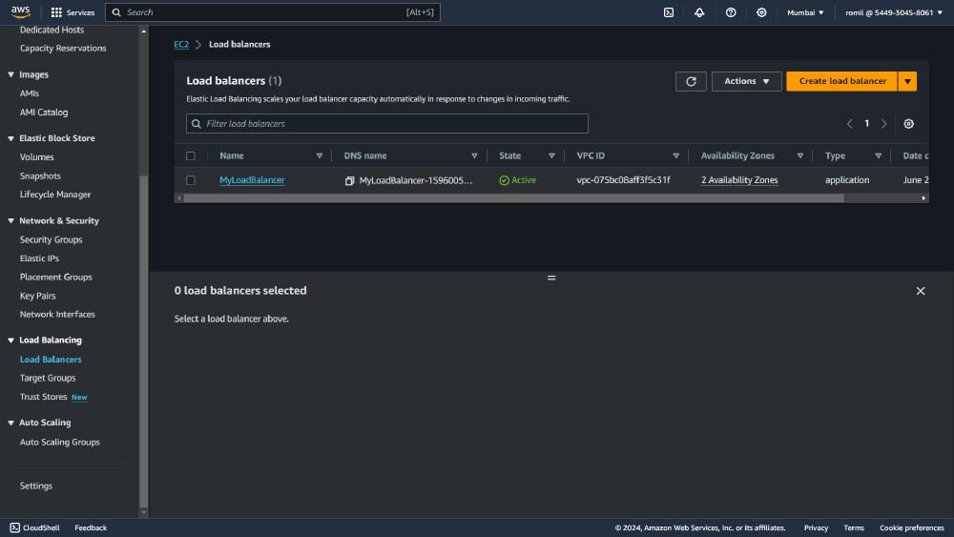Click the split panel resize handle
The height and width of the screenshot is (537, 954).
(551, 278)
